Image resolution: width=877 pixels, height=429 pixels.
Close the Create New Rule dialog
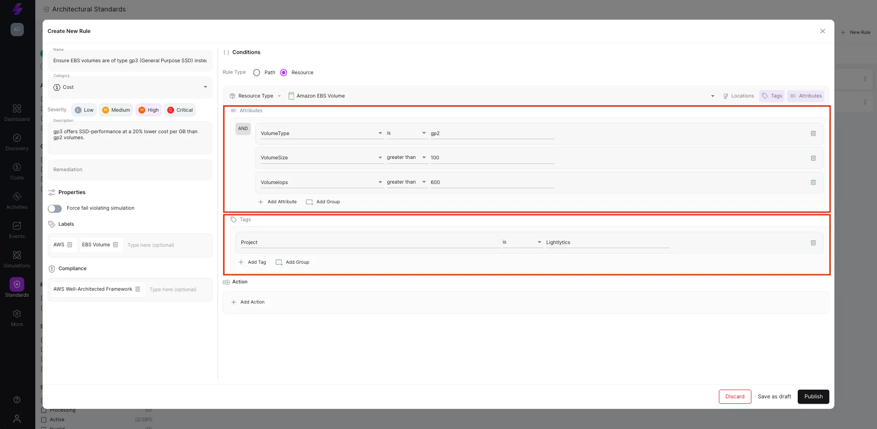click(x=822, y=31)
